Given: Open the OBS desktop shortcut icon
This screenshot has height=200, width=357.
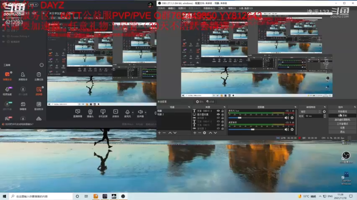Looking at the screenshot, I should (x=346, y=157).
